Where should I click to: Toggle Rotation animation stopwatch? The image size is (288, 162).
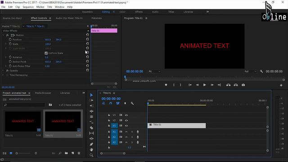[10, 57]
